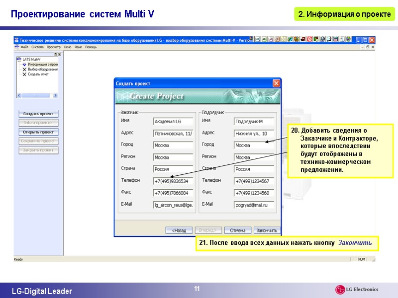The image size is (398, 298).
Task: Open the Окно menu
Action: point(67,47)
